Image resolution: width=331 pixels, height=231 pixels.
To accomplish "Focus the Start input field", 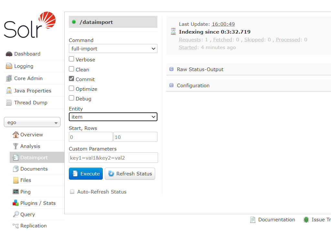I will click(x=91, y=137).
